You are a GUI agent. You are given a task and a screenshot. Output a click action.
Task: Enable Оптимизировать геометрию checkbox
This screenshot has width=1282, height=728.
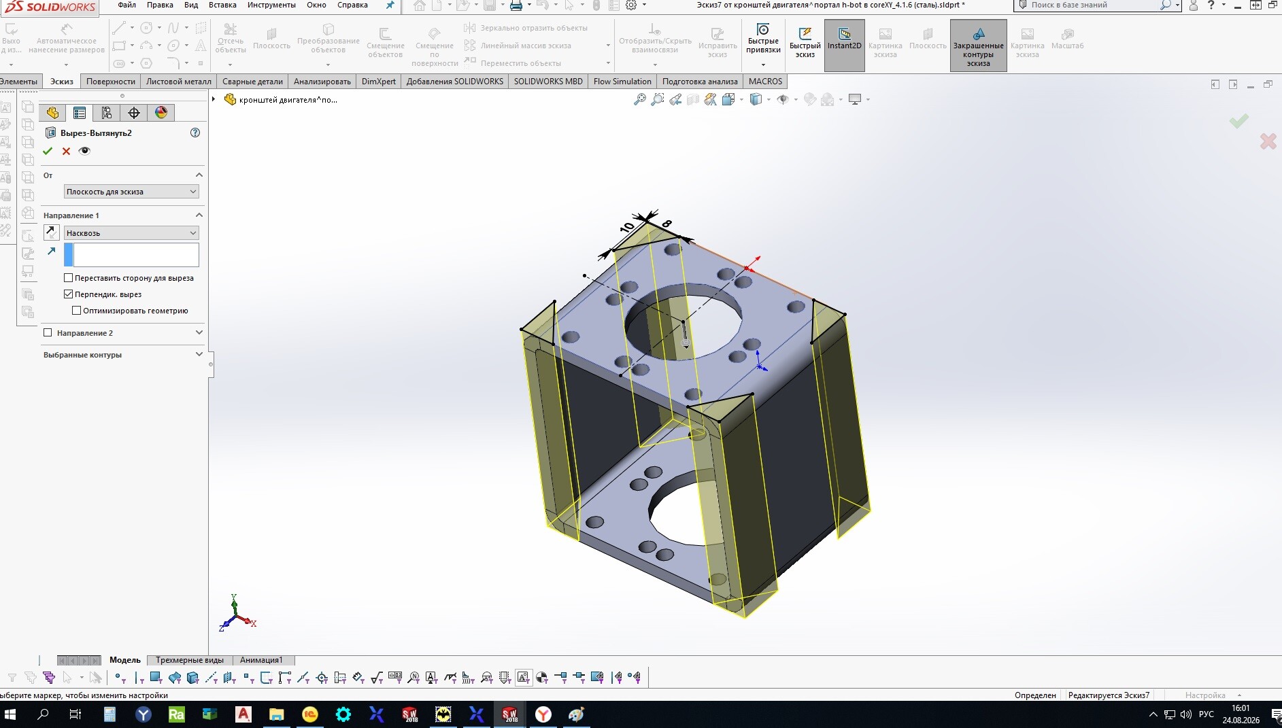76,311
